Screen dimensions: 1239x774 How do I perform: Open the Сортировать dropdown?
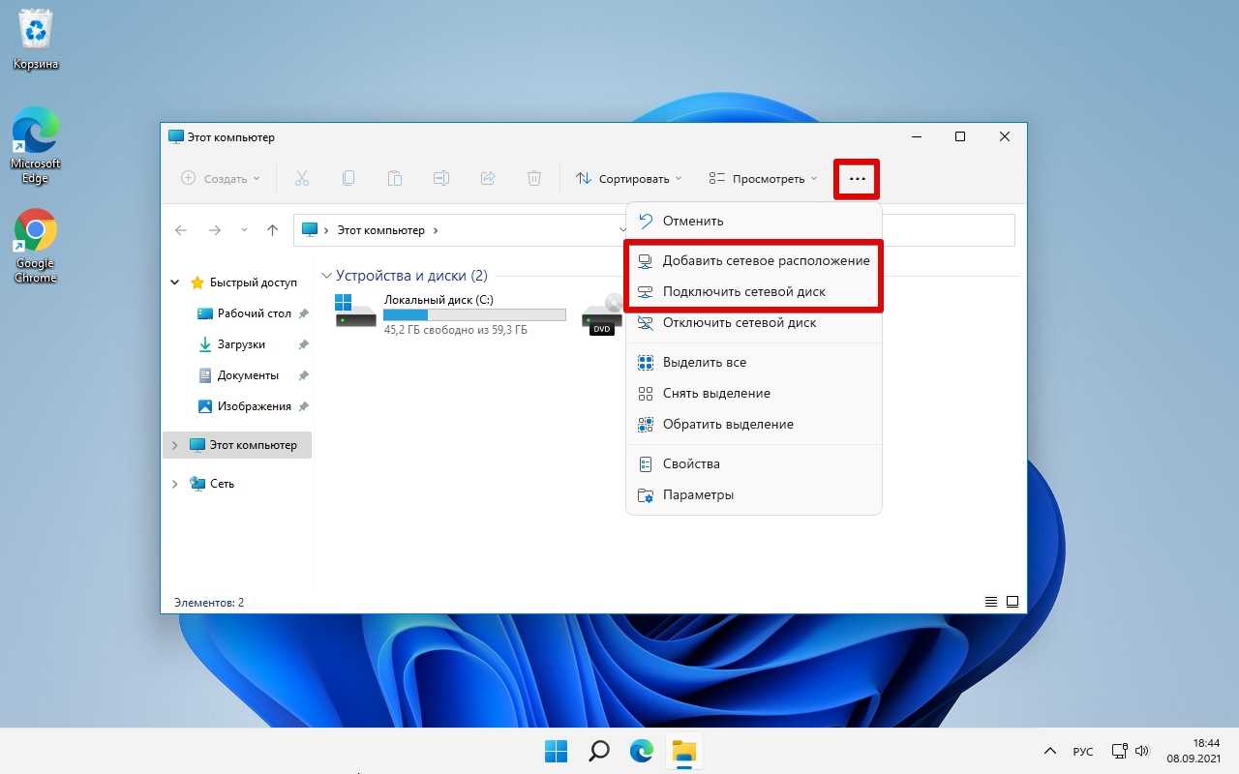coord(628,178)
